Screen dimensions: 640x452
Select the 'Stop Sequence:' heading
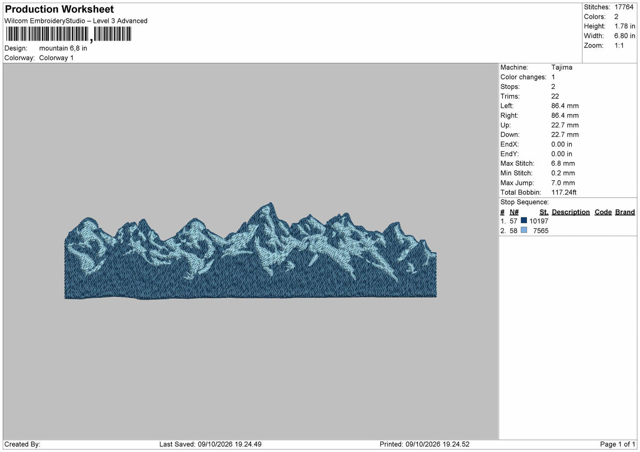524,202
